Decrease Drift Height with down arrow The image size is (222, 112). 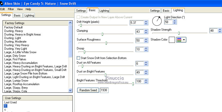tap(146, 24)
